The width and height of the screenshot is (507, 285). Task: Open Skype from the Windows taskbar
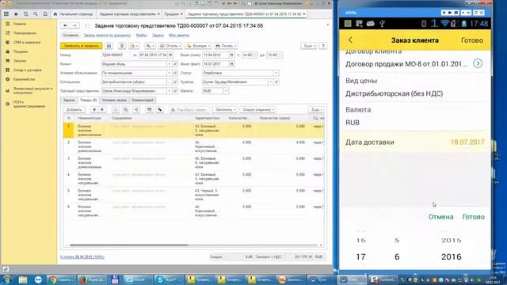pos(167,279)
